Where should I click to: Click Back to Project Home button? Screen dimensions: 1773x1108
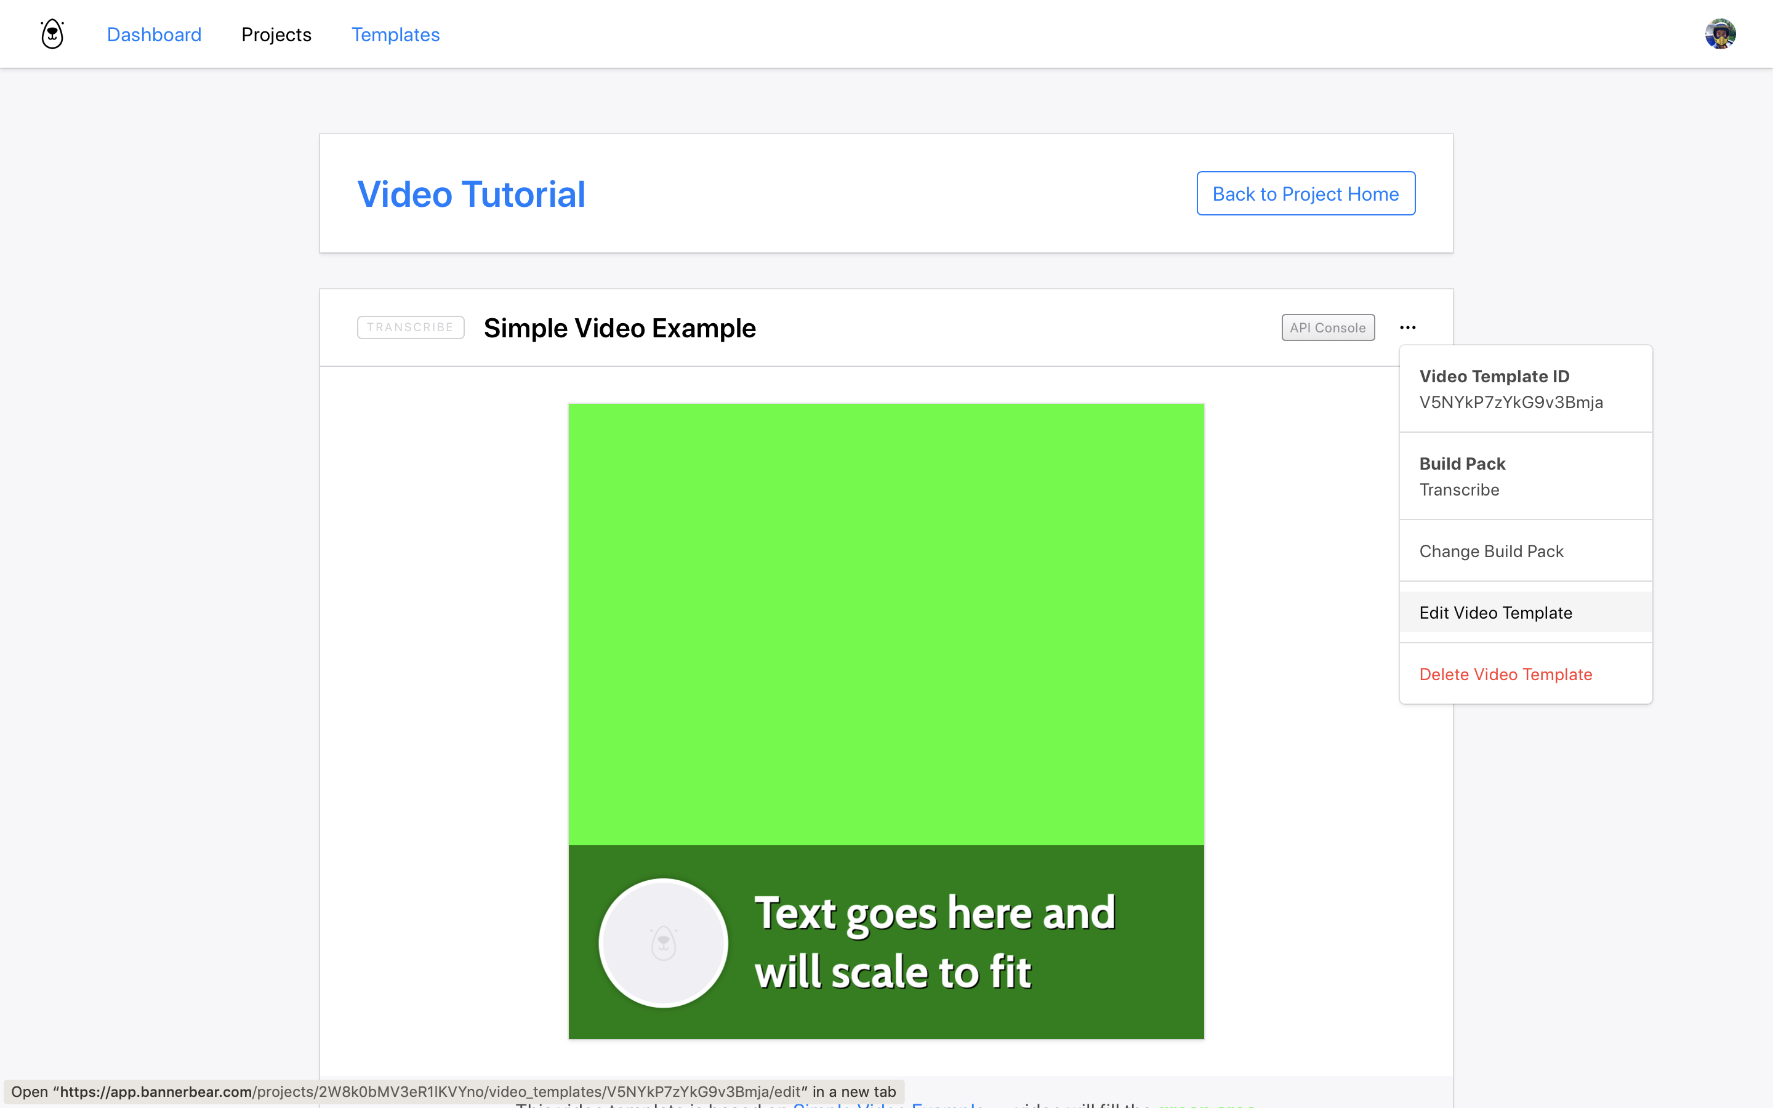1306,193
